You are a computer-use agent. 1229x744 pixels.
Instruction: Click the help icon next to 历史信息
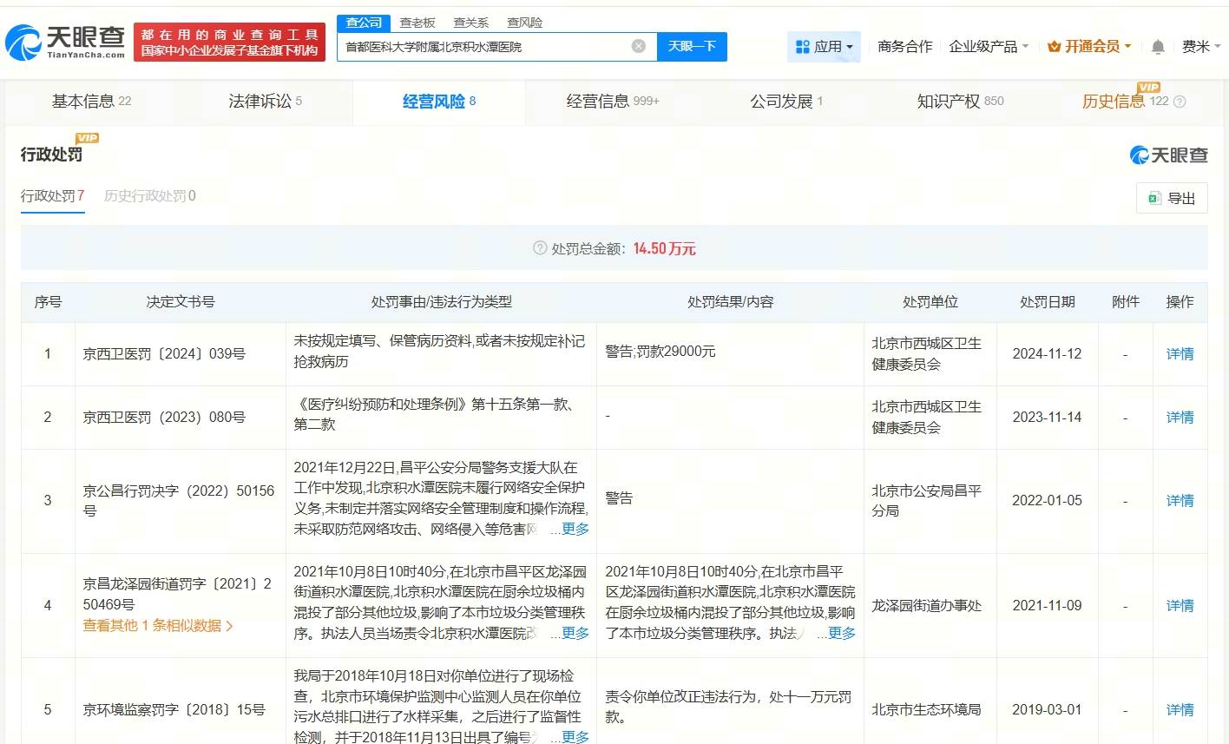1180,102
